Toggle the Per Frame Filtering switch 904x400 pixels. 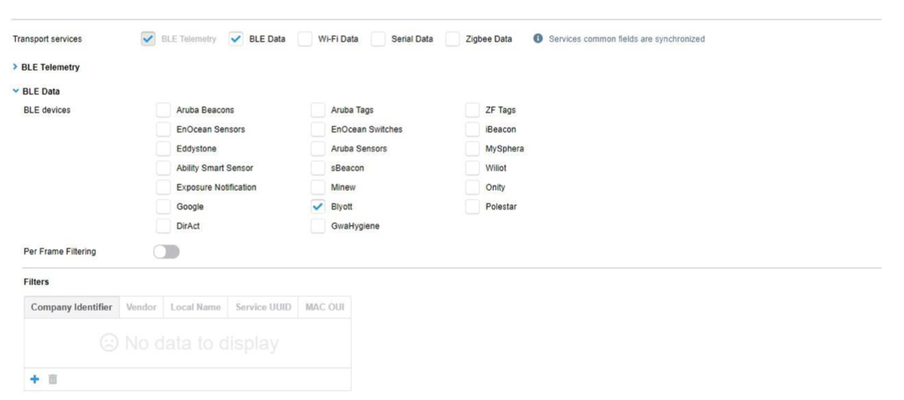point(167,251)
